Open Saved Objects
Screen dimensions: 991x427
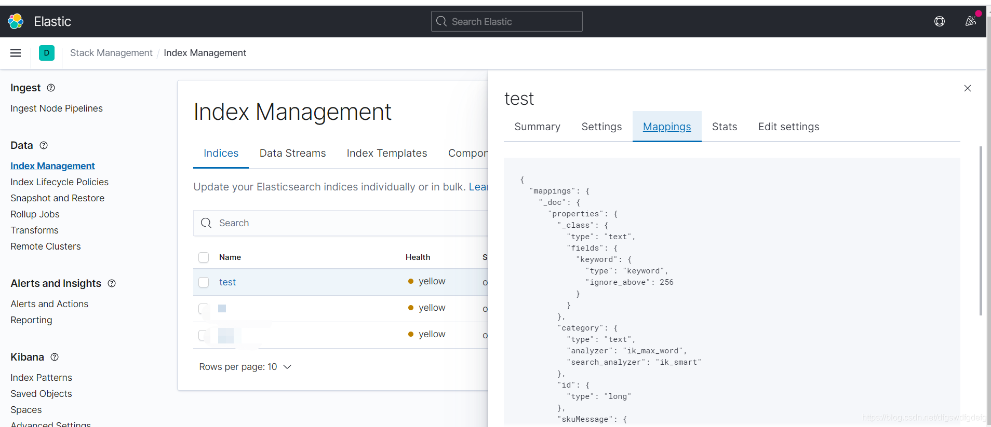point(41,394)
